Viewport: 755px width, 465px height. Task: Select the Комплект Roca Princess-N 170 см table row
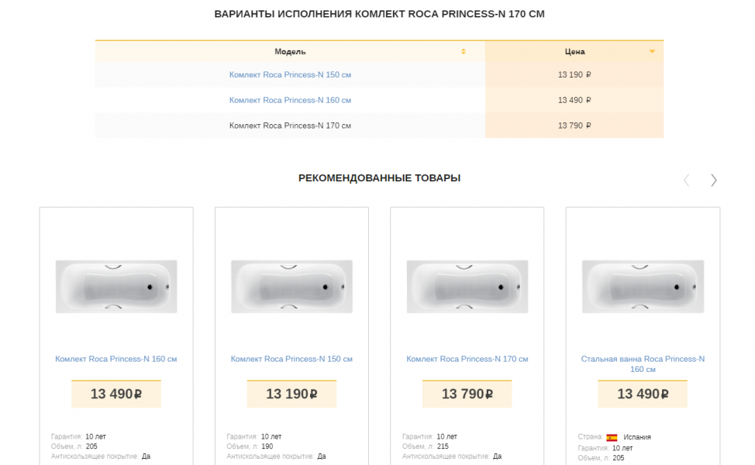[x=290, y=126]
